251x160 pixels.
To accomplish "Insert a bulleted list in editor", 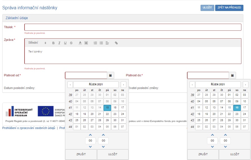I will coord(101,43).
